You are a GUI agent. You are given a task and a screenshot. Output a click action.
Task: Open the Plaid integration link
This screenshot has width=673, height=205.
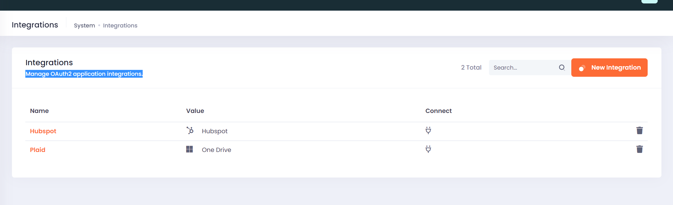[38, 150]
